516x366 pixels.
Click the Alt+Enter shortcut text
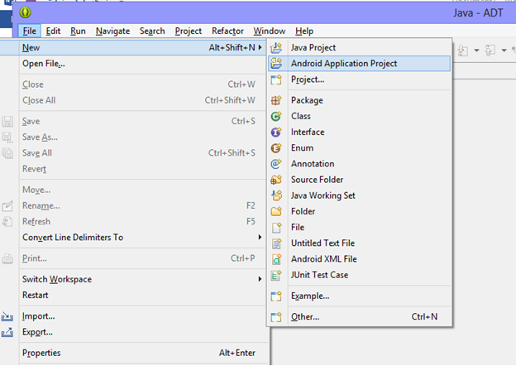237,353
